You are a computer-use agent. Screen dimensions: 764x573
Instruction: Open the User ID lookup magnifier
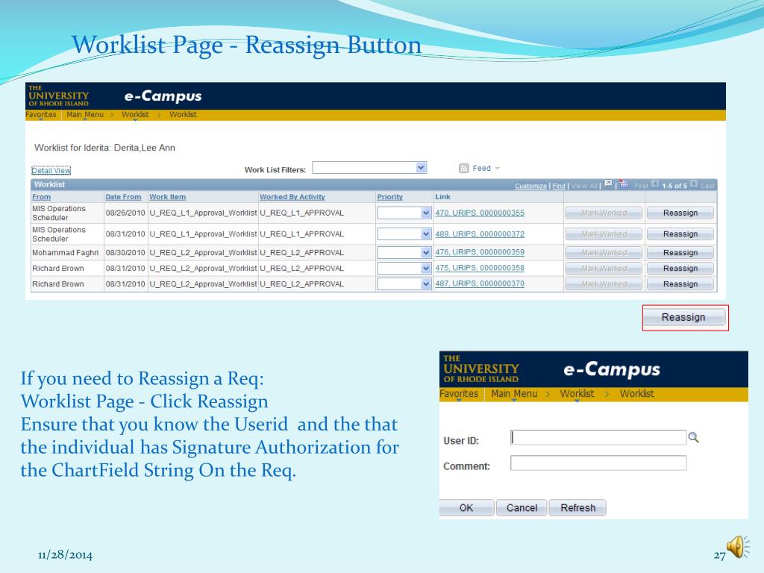click(693, 437)
